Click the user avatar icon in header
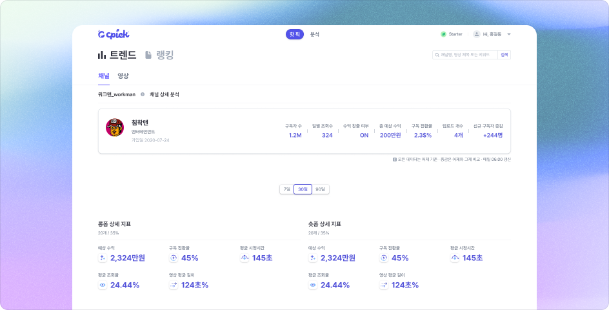Image resolution: width=609 pixels, height=310 pixels. coord(477,34)
